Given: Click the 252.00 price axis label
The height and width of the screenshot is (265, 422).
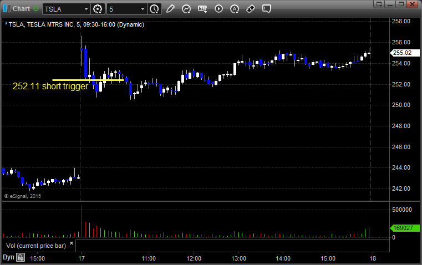Looking at the screenshot, I should point(401,84).
